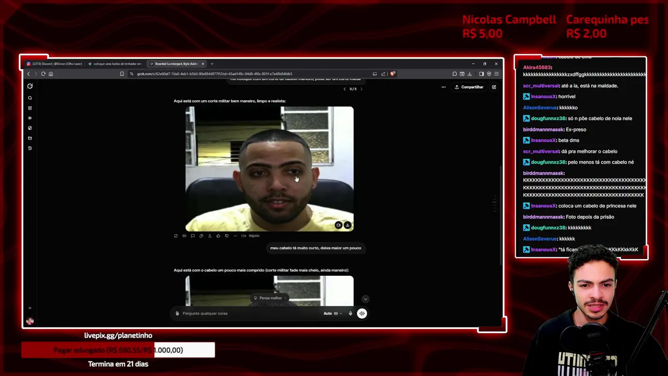Dislike the response with thumbs down
Viewport: 668px width, 376px height.
(226, 236)
